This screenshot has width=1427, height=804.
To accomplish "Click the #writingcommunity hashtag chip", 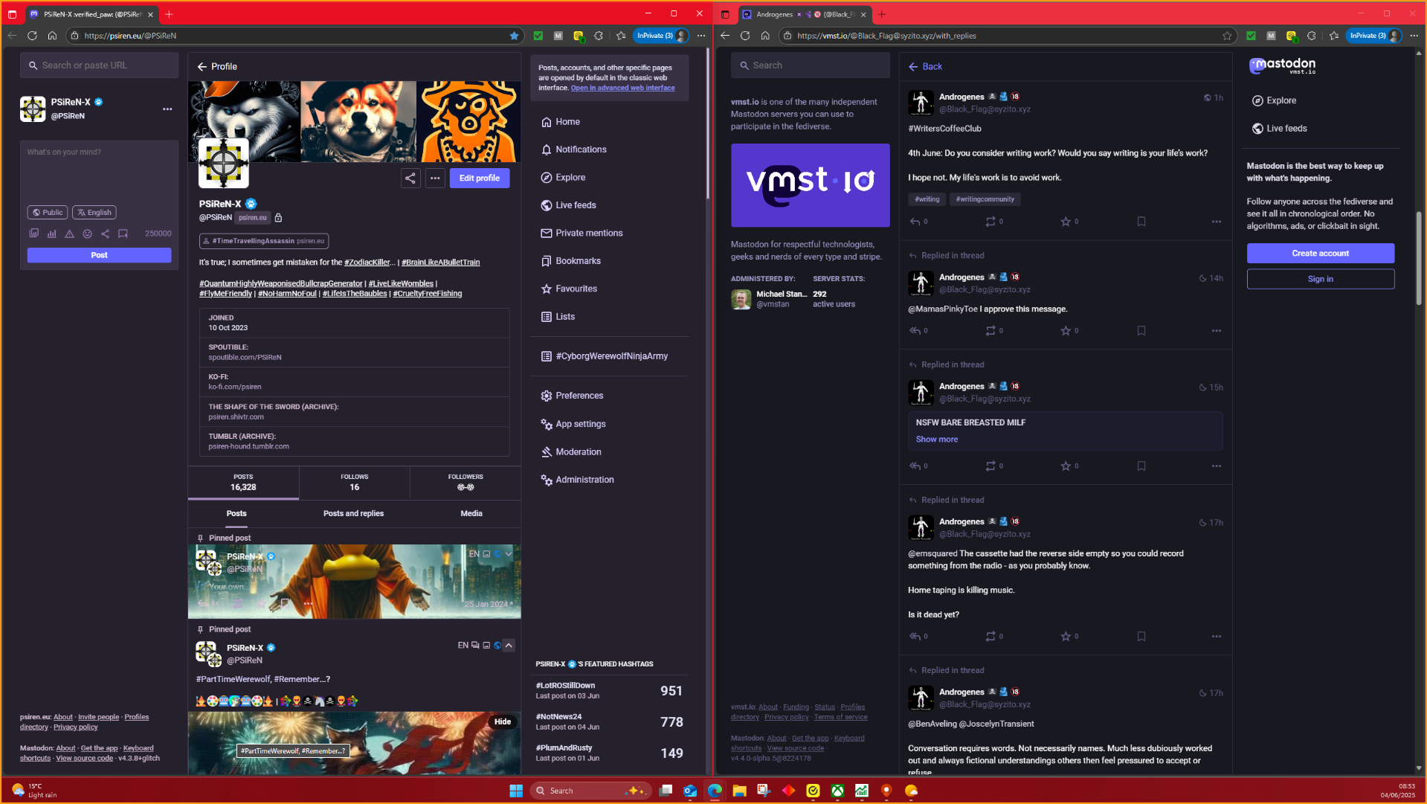I will [x=985, y=199].
